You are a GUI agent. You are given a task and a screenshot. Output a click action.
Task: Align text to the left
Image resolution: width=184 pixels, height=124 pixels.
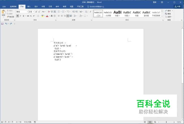[59, 16]
